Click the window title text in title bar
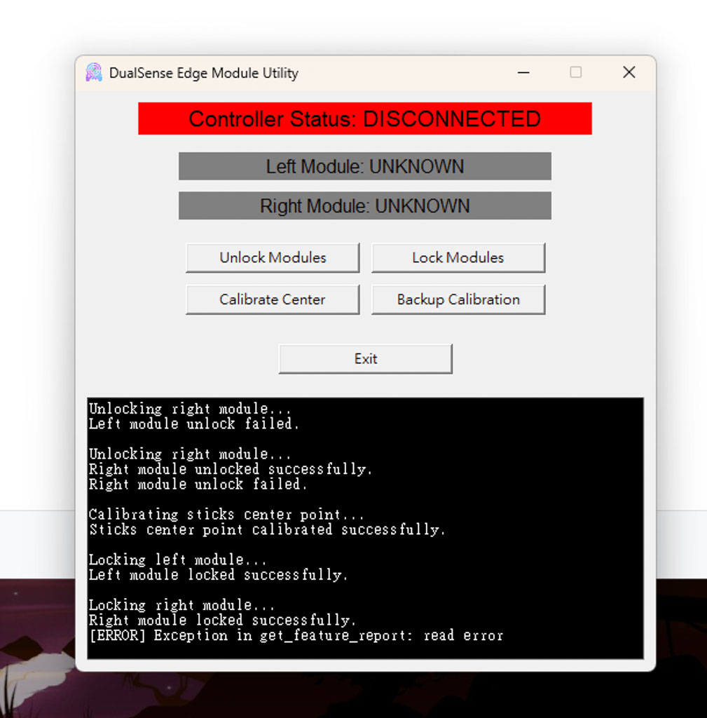707x718 pixels. [203, 73]
